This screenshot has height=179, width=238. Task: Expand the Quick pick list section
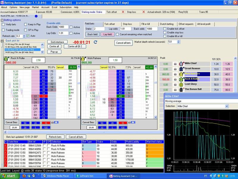[x=2, y=41]
